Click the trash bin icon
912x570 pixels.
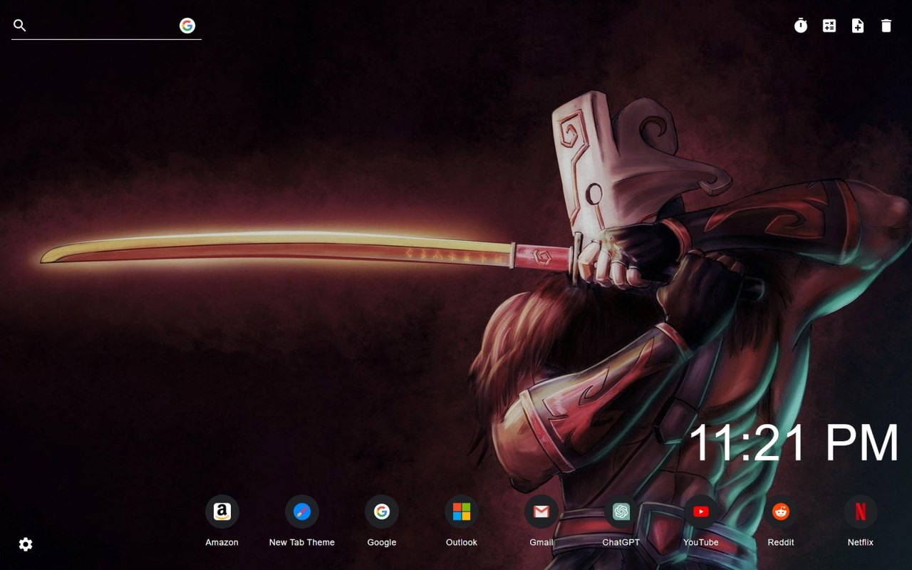886,26
